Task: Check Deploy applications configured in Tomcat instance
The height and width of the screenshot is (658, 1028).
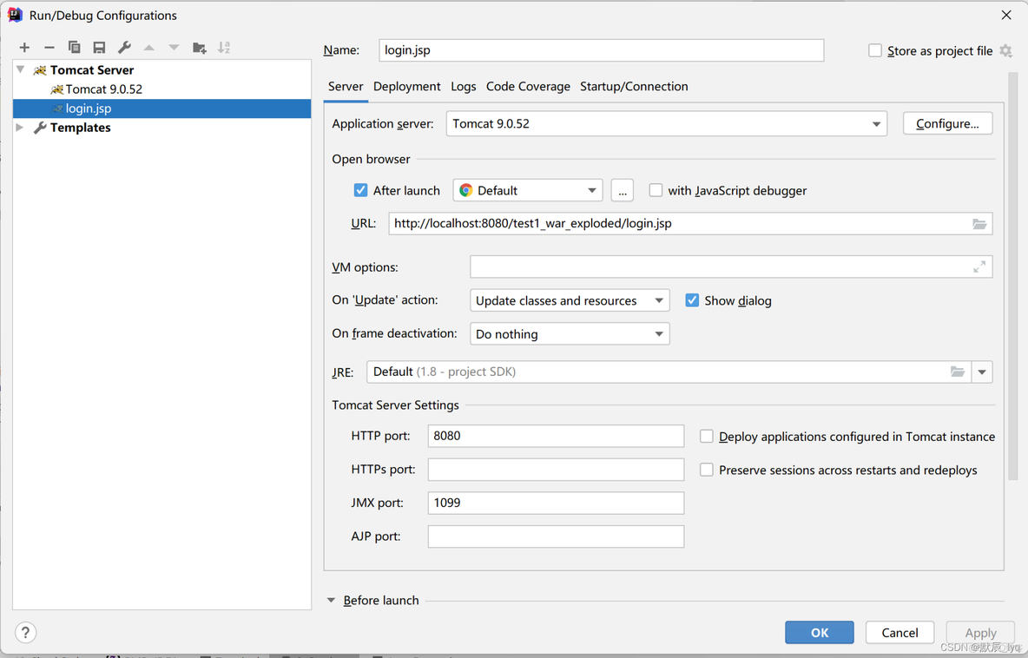Action: [x=706, y=437]
